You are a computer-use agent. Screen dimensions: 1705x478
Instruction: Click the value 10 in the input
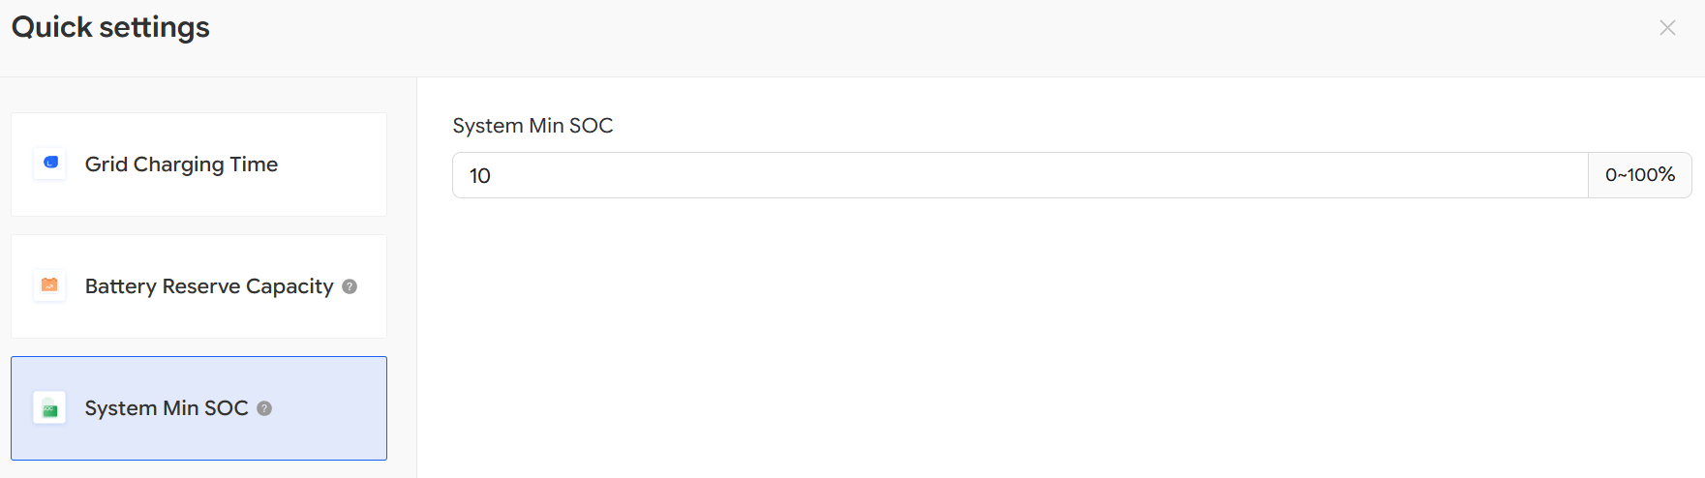(x=480, y=176)
